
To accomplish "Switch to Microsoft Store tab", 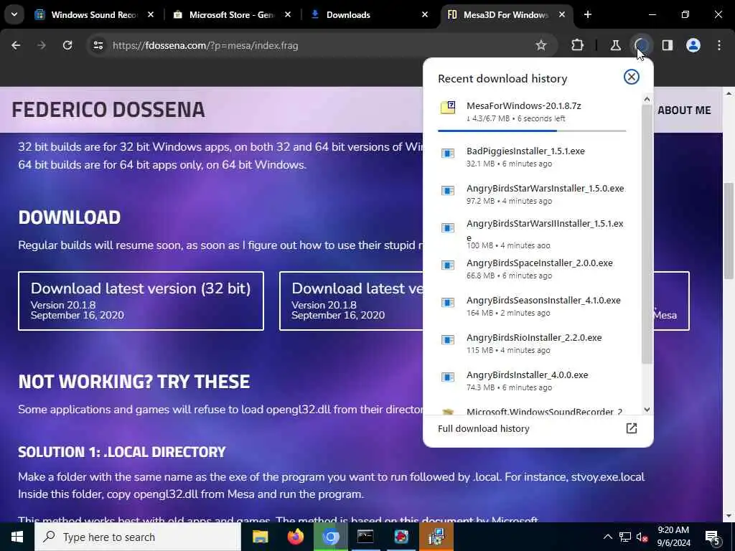I will 232,14.
